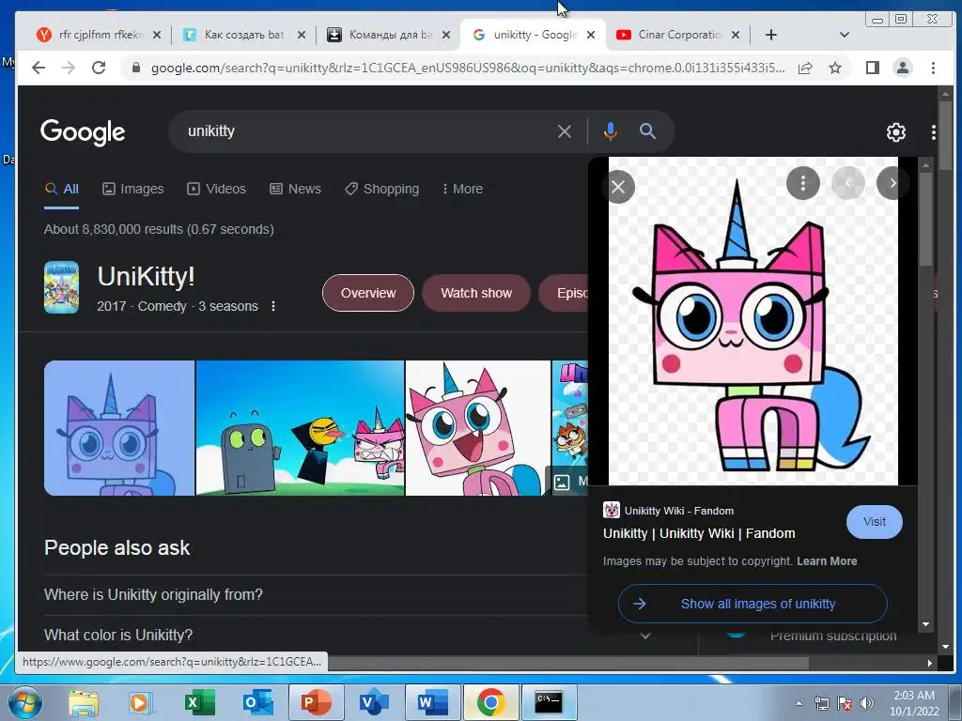Open Chrome side panel icon
This screenshot has height=721, width=962.
(x=873, y=68)
